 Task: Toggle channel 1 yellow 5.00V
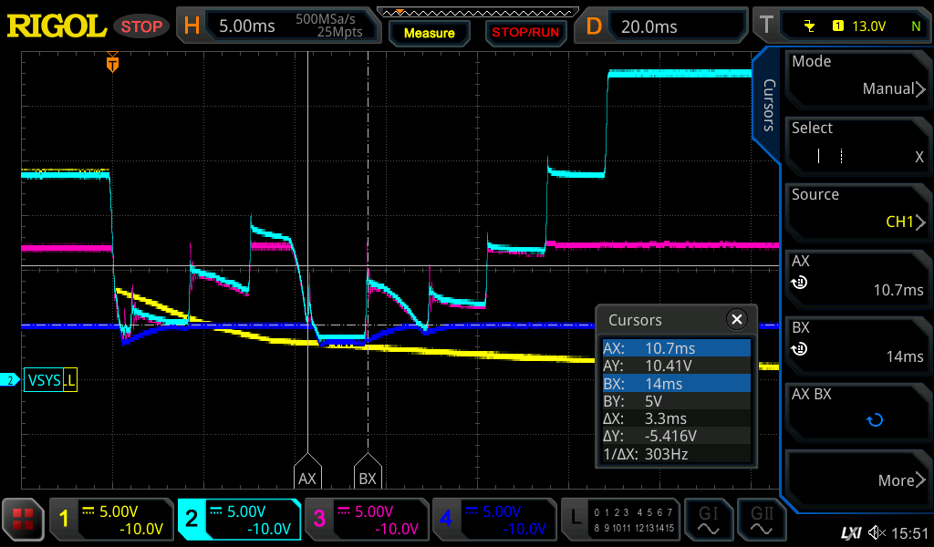click(111, 519)
